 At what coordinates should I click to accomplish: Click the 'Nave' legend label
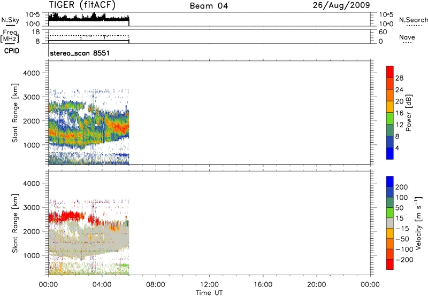(407, 37)
